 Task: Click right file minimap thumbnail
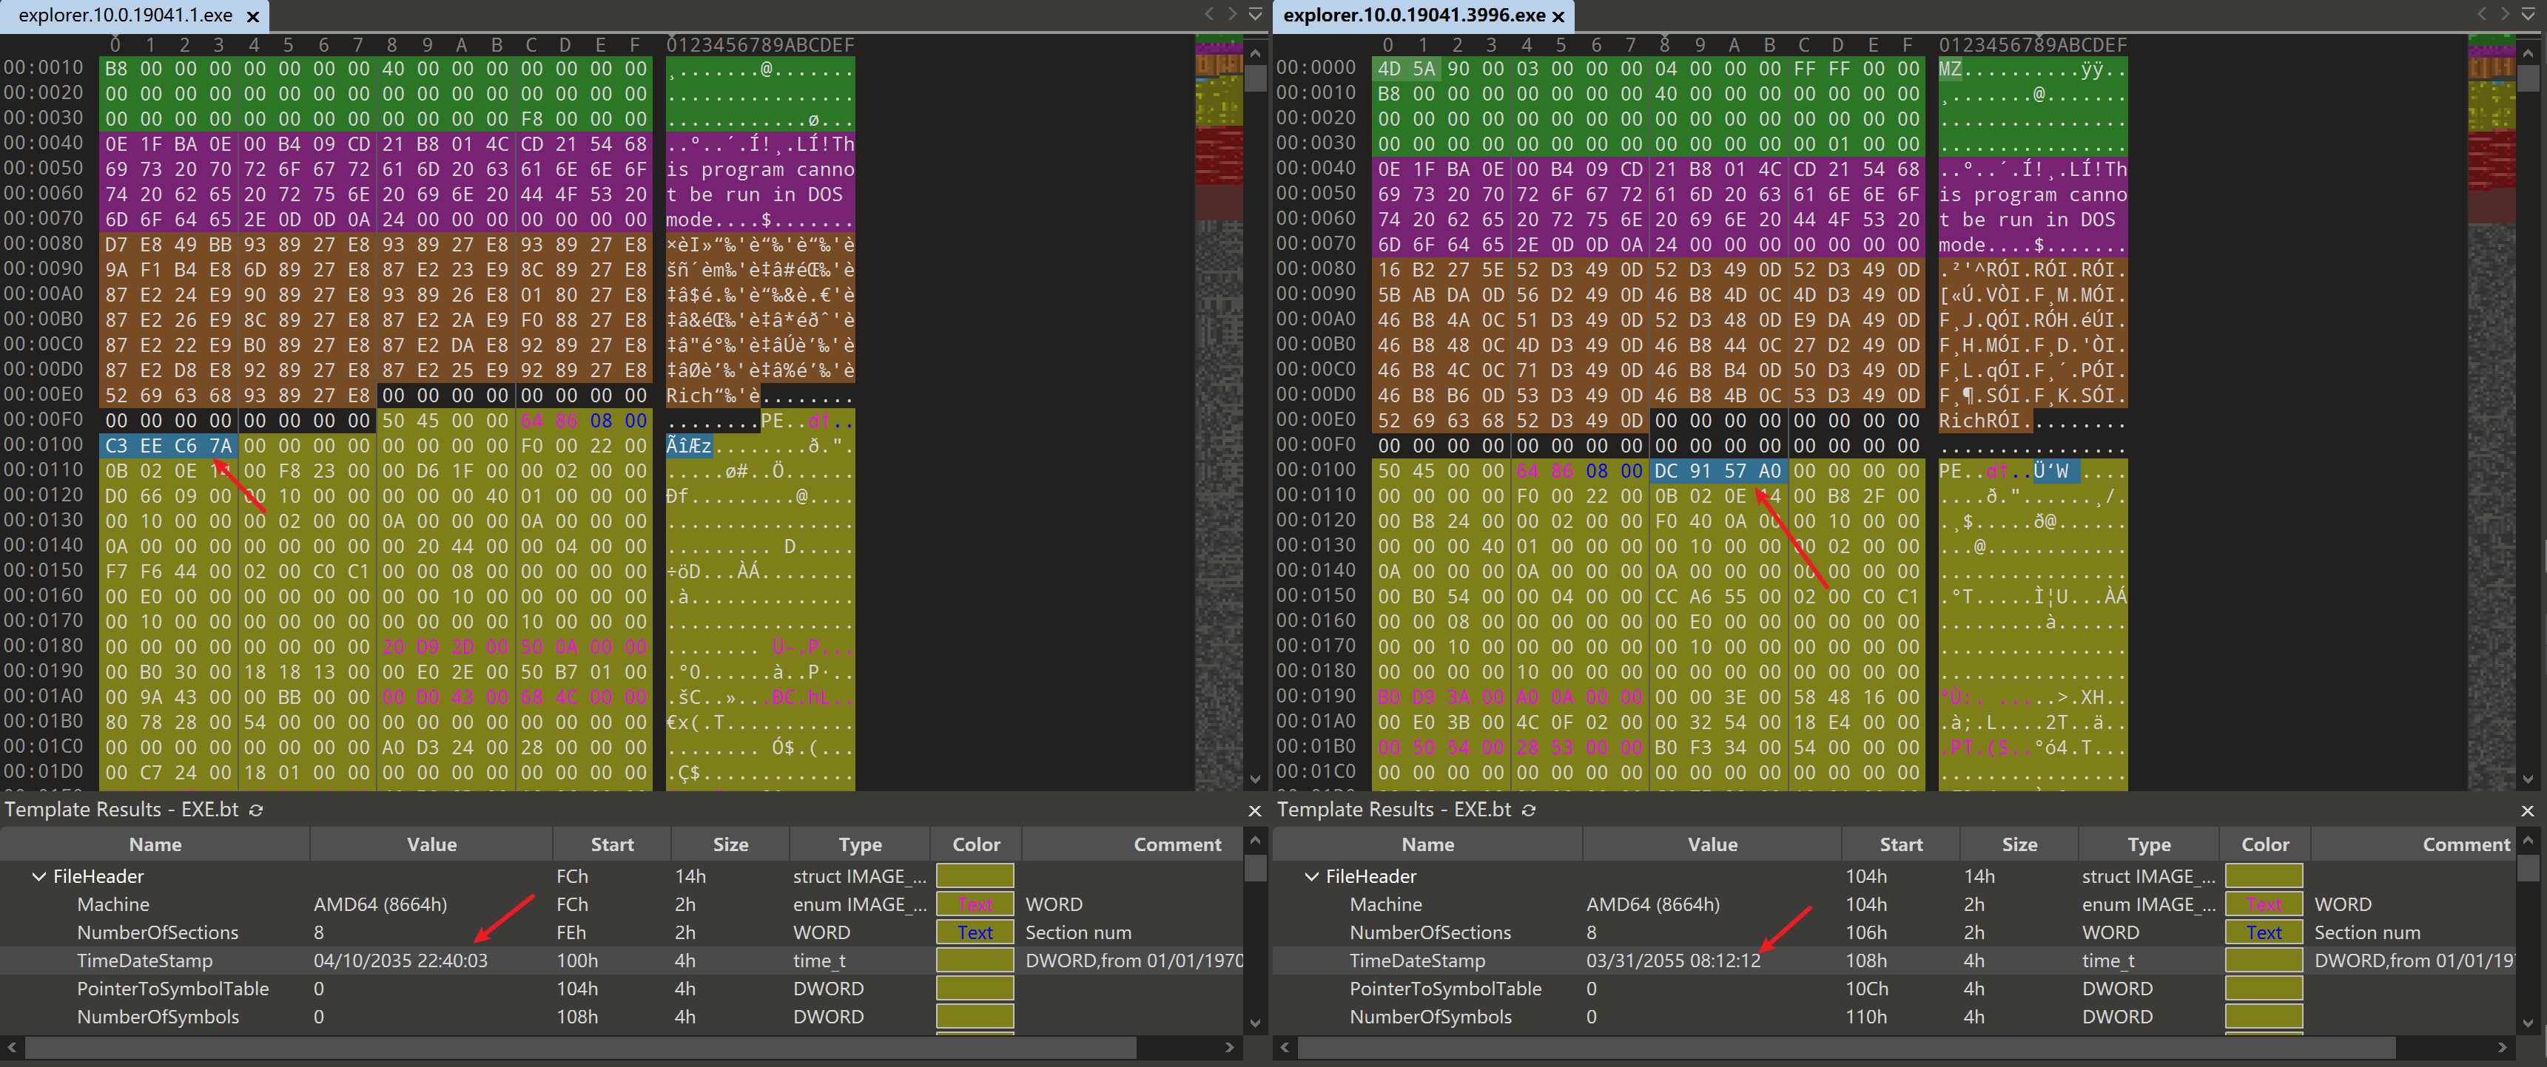click(2491, 413)
